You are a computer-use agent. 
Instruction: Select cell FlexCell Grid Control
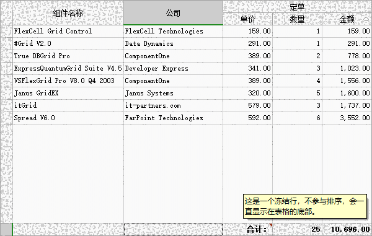click(68, 31)
